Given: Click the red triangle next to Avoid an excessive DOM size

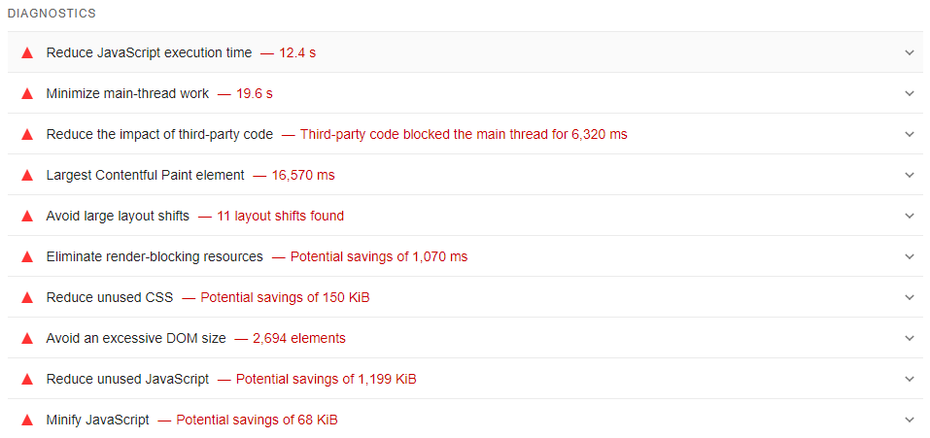Looking at the screenshot, I should (x=27, y=338).
